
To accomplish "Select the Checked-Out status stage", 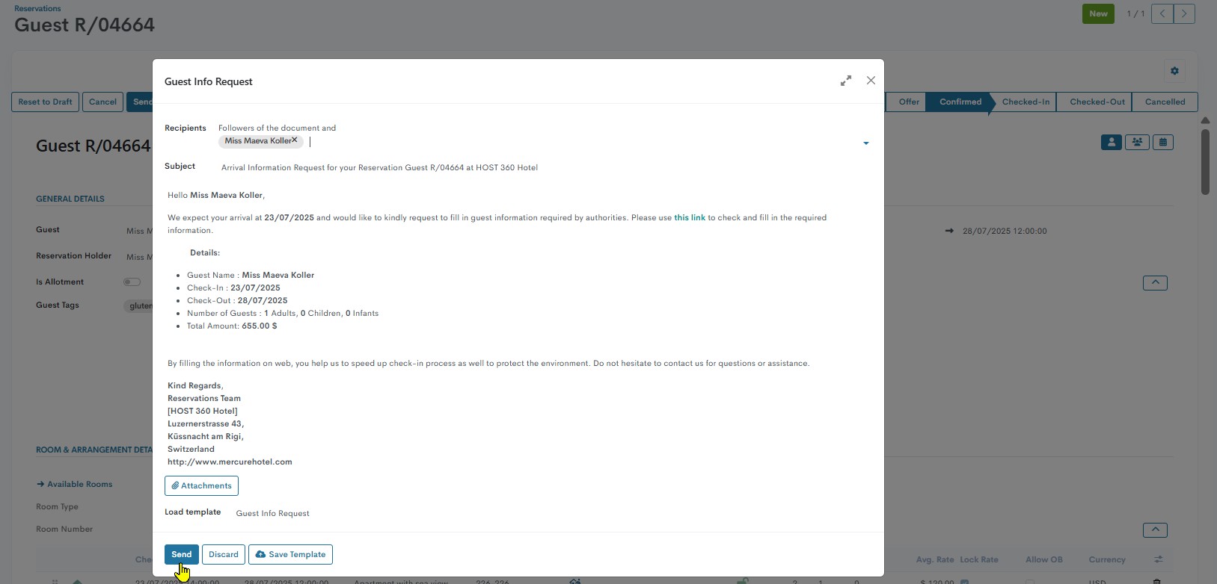I will coord(1097,102).
